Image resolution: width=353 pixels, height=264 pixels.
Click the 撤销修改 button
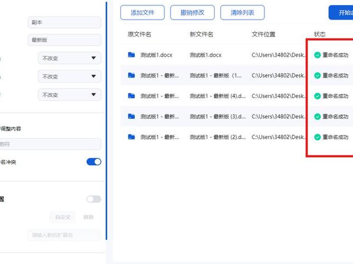192,13
